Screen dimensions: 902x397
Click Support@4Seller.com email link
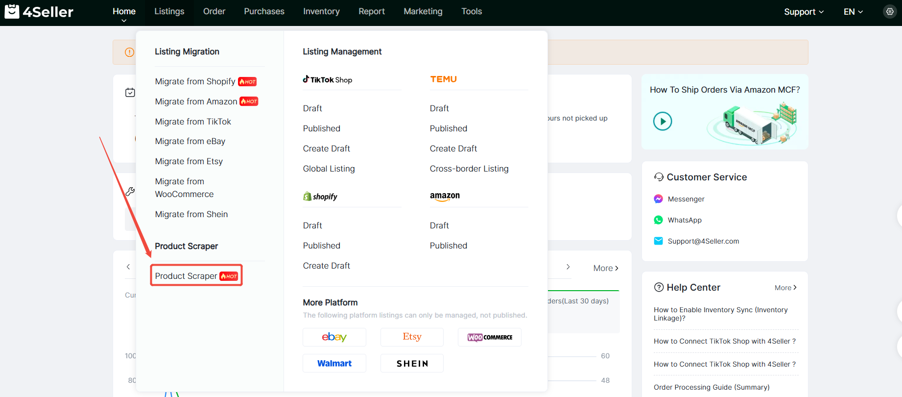click(704, 241)
